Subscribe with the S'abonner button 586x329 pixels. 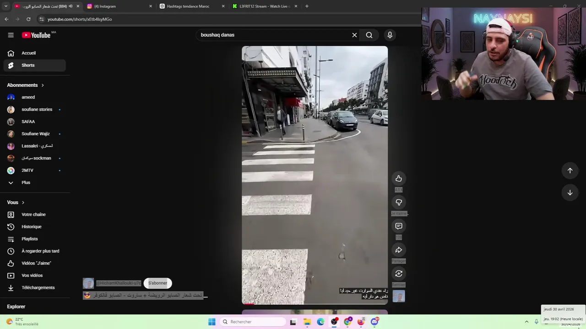157,283
